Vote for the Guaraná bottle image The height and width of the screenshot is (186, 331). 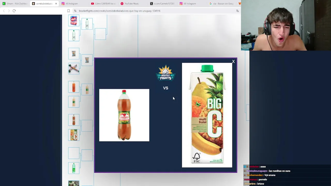(124, 115)
